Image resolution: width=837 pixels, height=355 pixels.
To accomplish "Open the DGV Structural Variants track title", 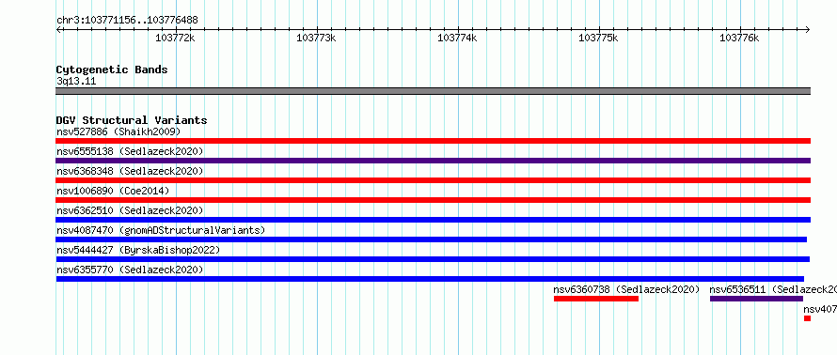I will tap(132, 120).
